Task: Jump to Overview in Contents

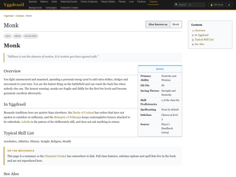Action: (x=200, y=31)
